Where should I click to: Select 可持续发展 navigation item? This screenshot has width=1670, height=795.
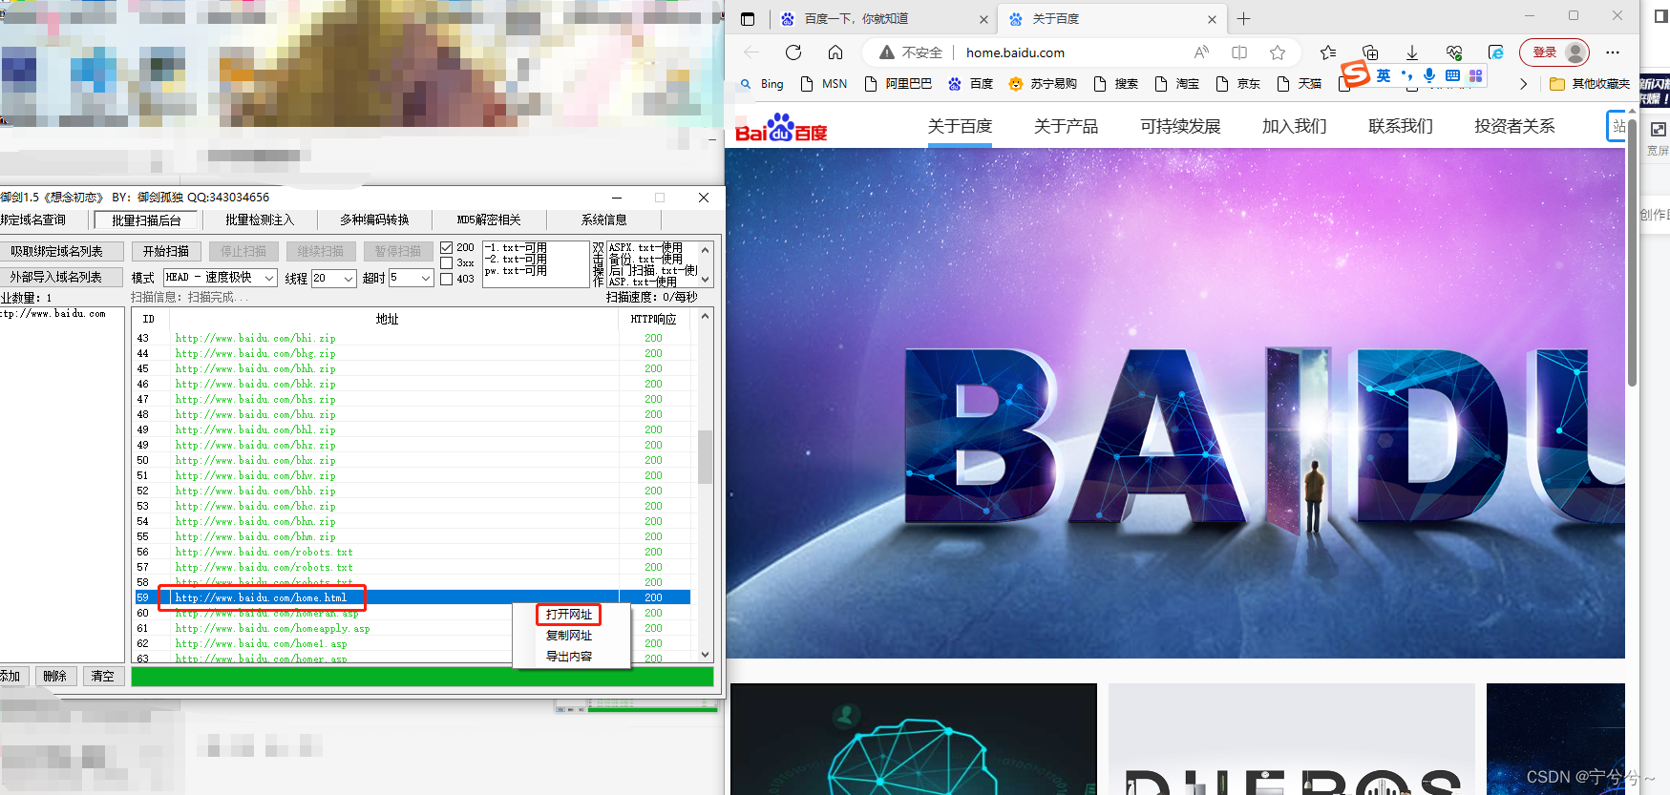click(x=1180, y=126)
